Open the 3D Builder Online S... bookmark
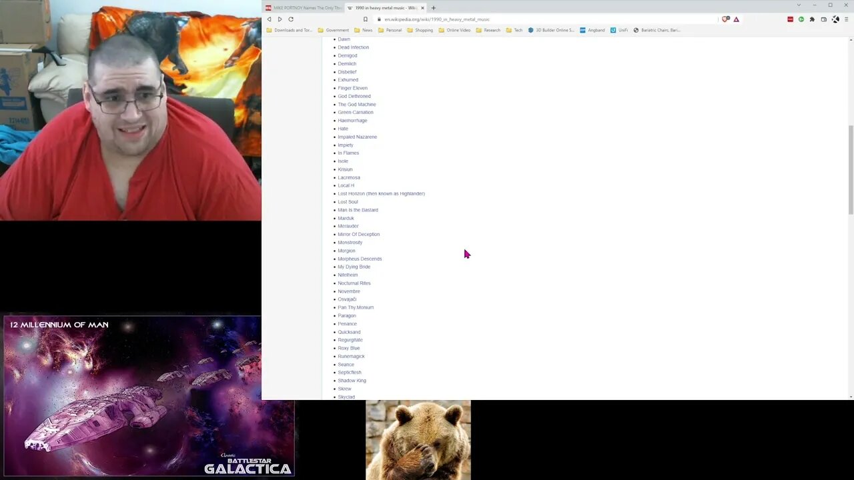Screen dimensions: 854x480 pyautogui.click(x=551, y=30)
